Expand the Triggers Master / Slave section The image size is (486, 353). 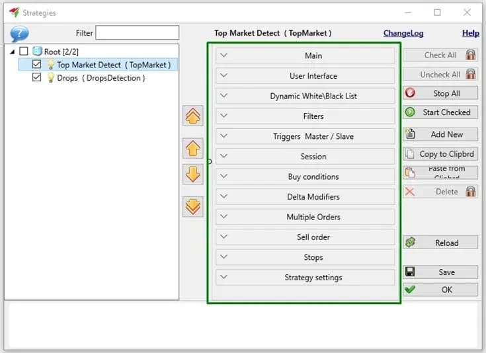click(305, 136)
